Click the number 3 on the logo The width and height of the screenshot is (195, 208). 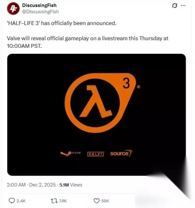(x=126, y=83)
